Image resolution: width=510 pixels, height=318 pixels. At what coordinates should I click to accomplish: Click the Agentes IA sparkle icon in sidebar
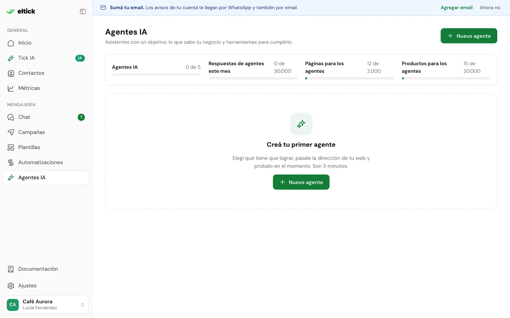11,178
